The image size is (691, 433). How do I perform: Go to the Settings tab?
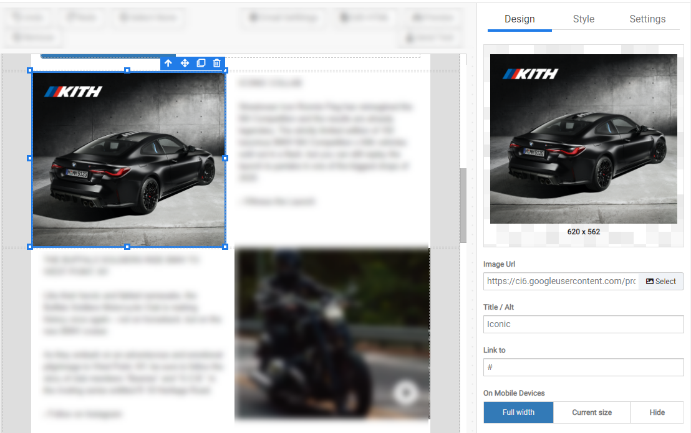click(x=647, y=19)
